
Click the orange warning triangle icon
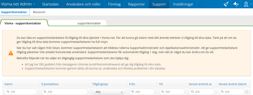11,53
